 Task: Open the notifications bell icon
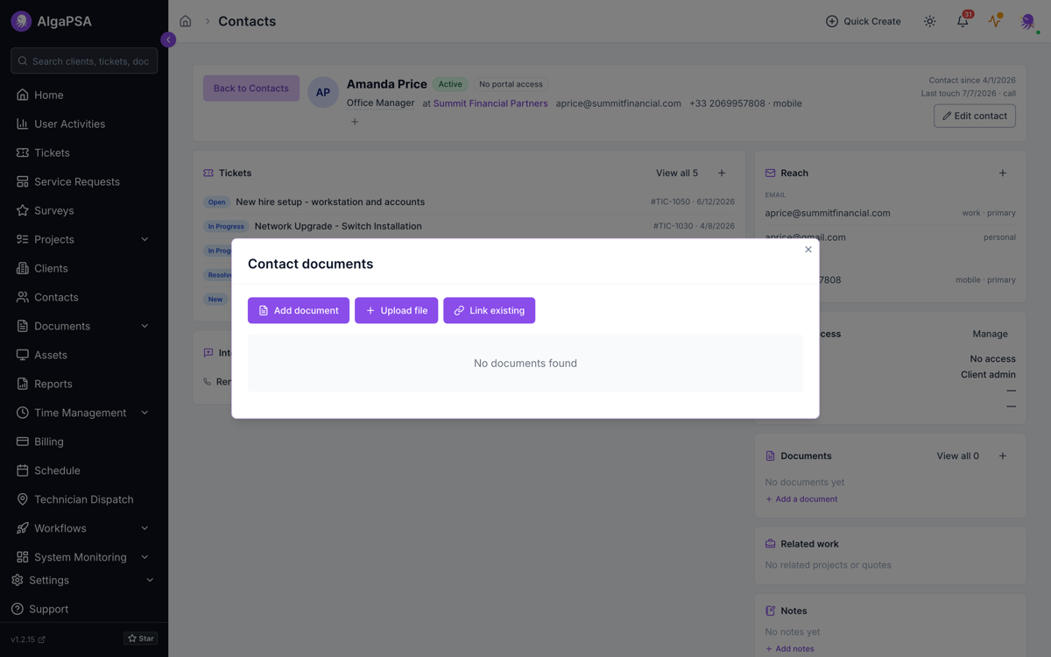963,21
